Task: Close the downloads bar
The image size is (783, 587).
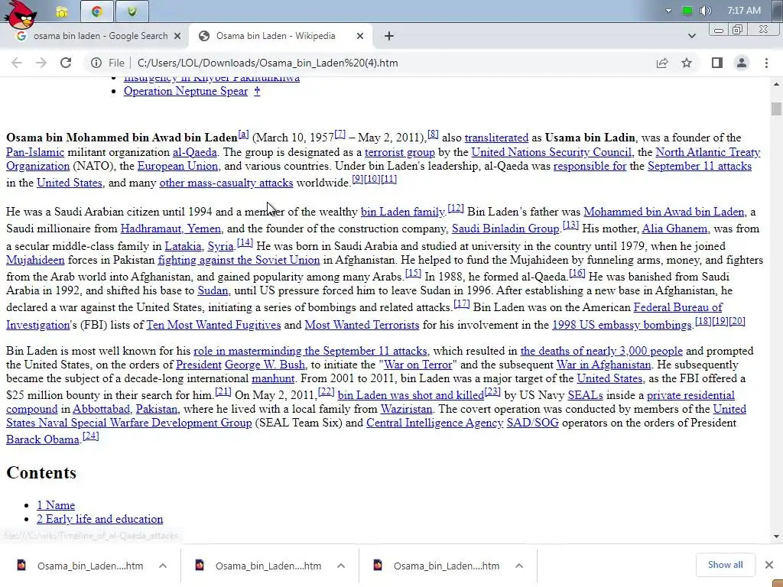Action: coord(769,565)
